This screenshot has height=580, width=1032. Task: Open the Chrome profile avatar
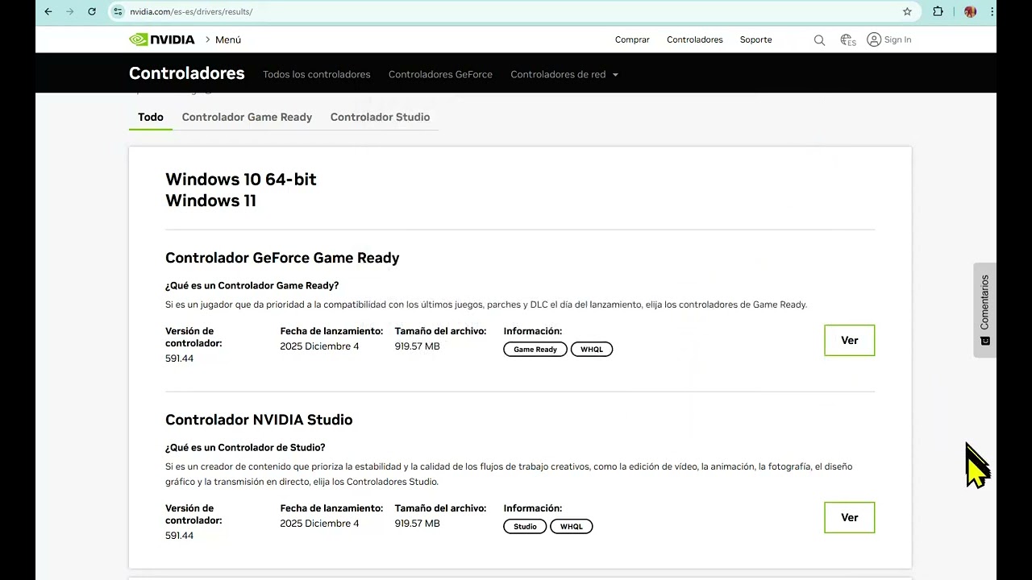(970, 11)
